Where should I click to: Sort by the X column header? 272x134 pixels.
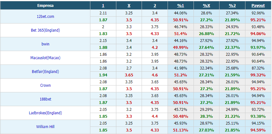pos(129,6)
